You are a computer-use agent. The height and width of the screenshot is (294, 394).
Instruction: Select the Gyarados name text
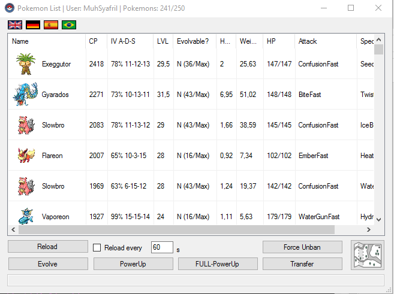pos(55,95)
